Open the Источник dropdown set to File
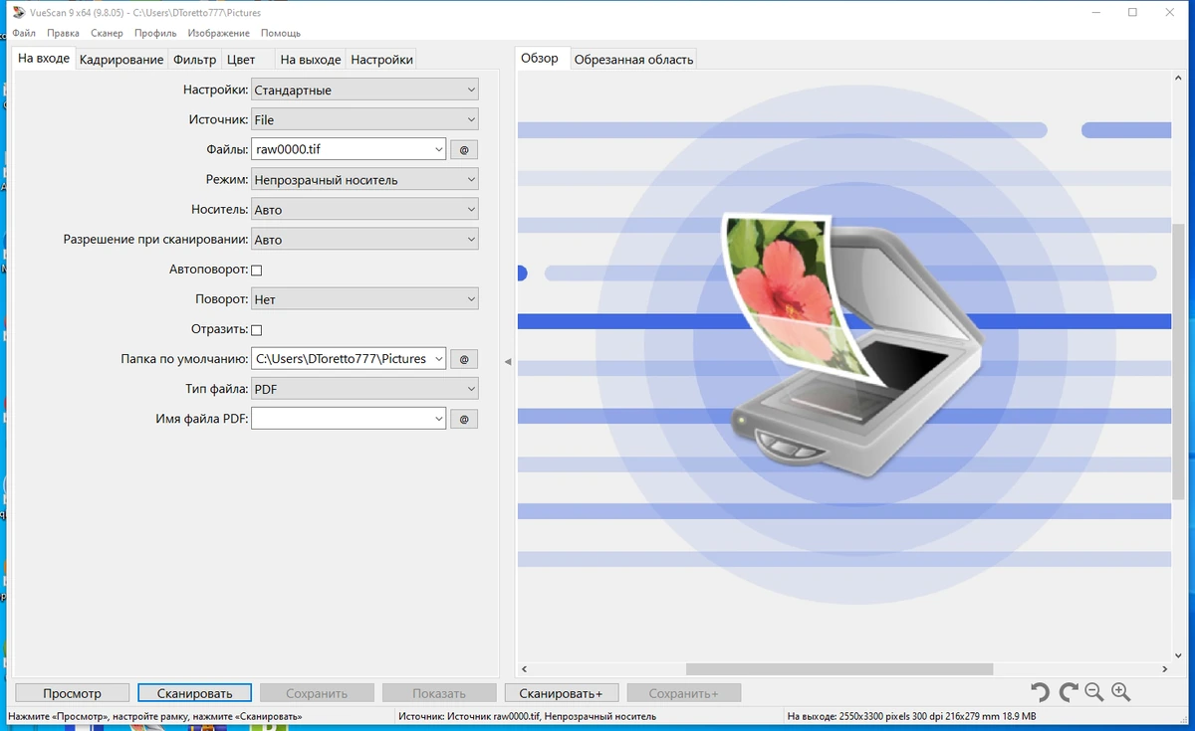The width and height of the screenshot is (1195, 731). click(364, 119)
